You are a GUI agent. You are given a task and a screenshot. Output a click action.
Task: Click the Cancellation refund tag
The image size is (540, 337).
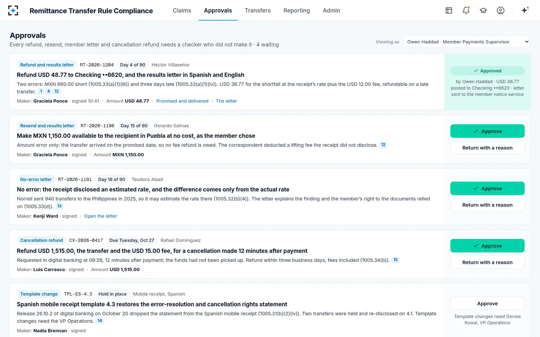click(x=42, y=240)
